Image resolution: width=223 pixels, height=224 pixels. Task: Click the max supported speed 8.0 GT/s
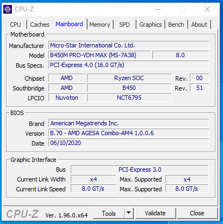(x=187, y=189)
